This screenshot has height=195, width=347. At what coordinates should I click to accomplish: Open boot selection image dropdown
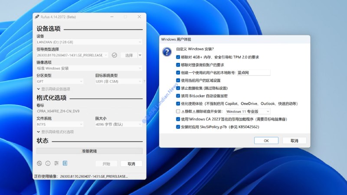click(x=72, y=55)
